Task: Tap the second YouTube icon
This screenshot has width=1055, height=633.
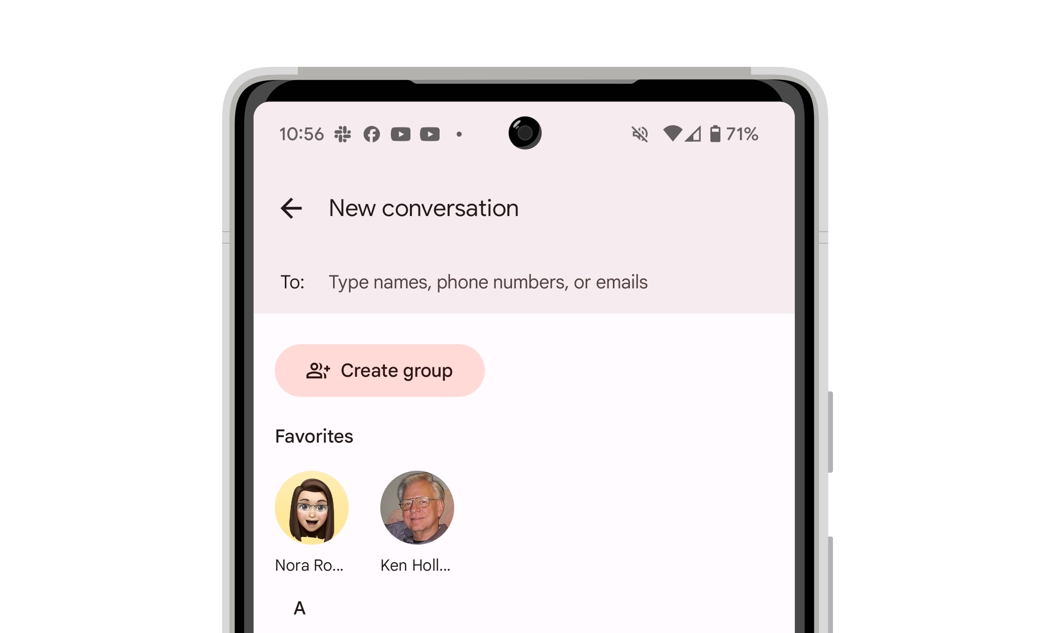Action: (428, 134)
